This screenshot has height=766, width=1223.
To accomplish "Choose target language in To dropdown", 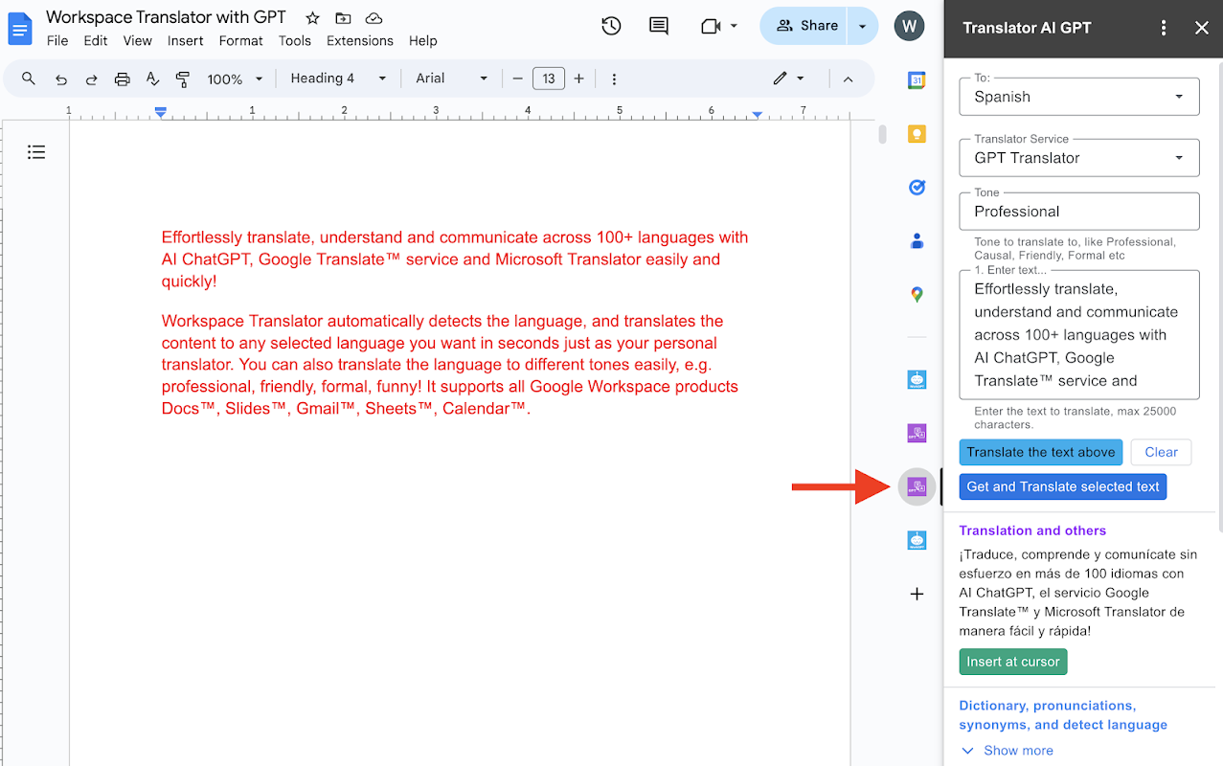I will [x=1079, y=97].
